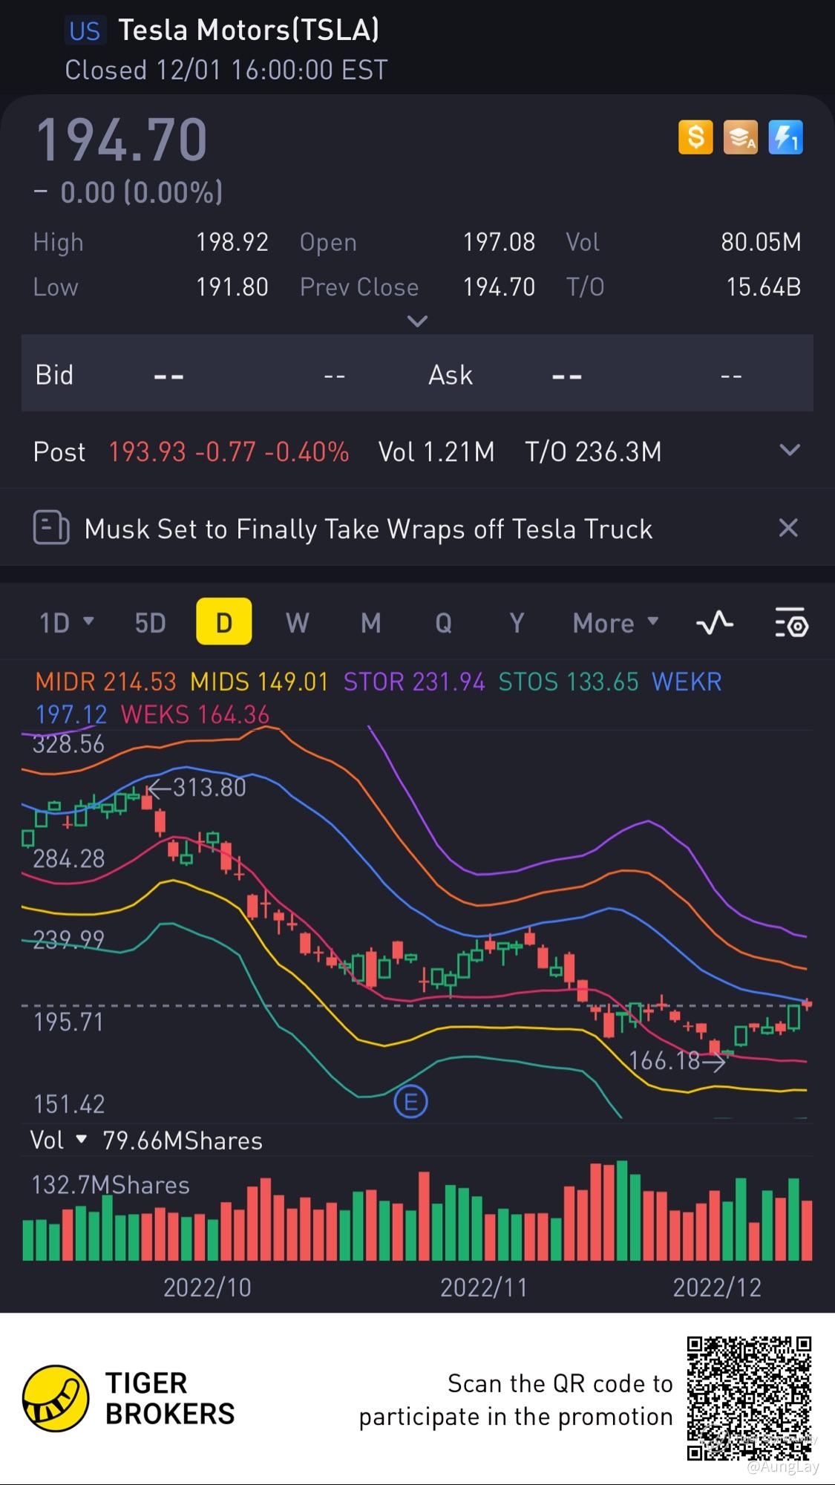Open chart display settings icon
Viewport: 835px width, 1485px height.
click(x=791, y=622)
